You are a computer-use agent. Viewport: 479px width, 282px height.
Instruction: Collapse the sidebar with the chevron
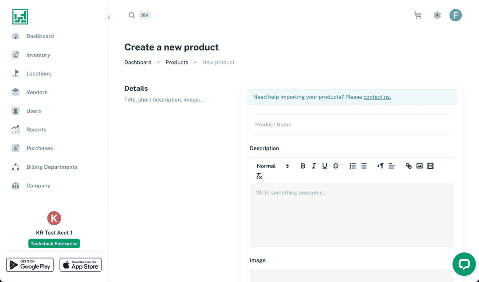(x=109, y=17)
